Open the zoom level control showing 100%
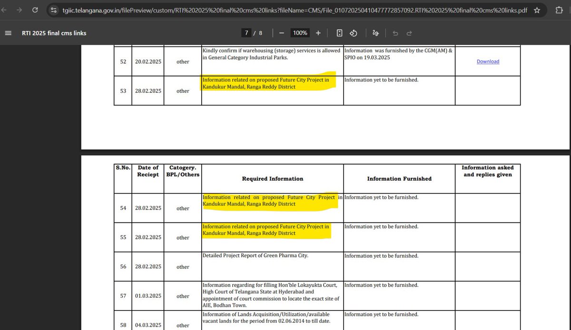 (x=300, y=33)
